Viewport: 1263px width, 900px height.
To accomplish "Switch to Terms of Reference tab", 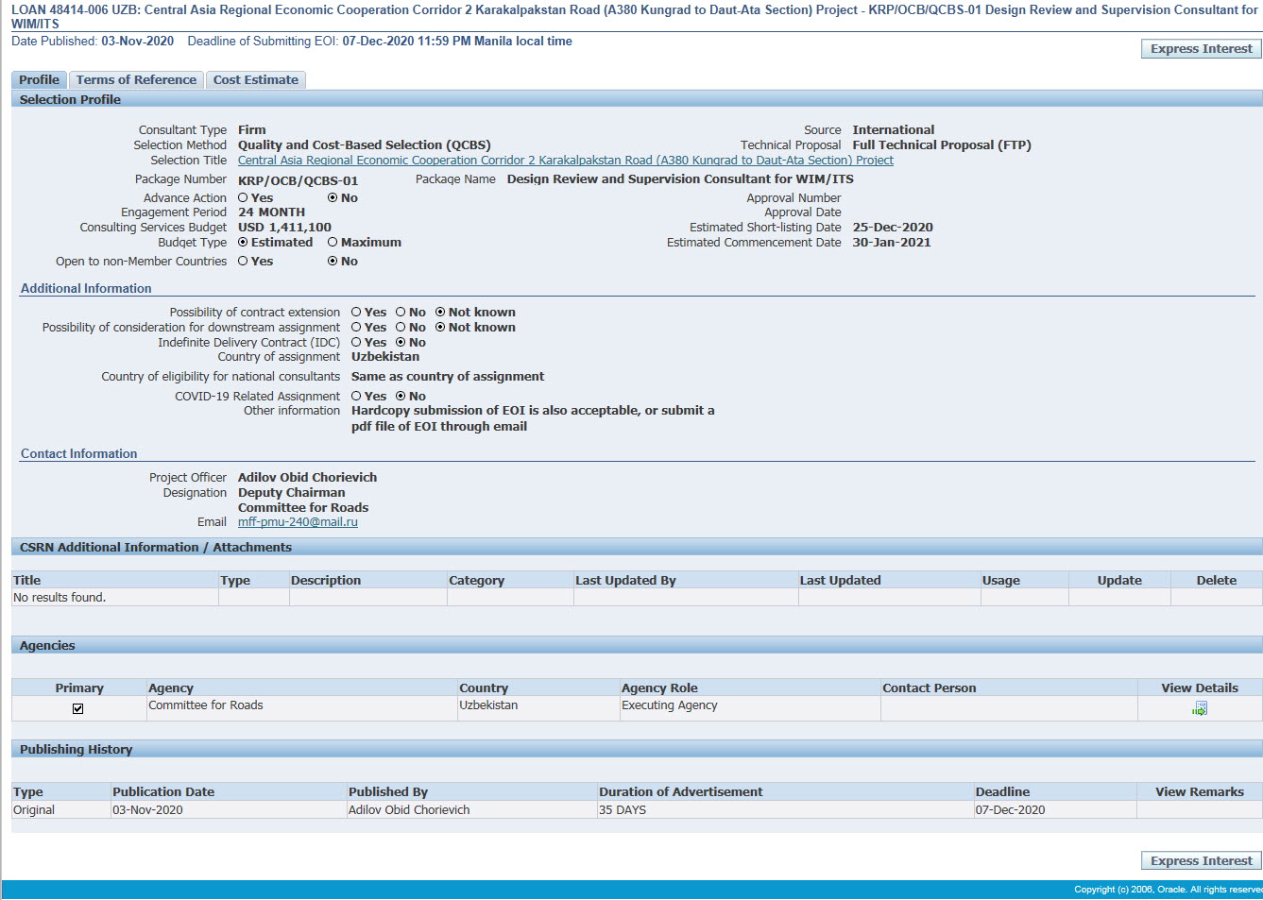I will [136, 80].
